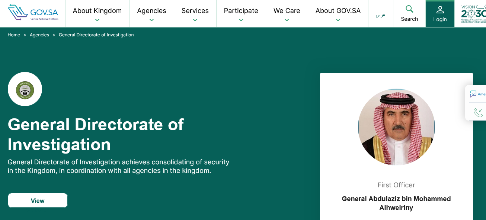Expand the Services dropdown chevron
486x220 pixels.
(x=195, y=20)
